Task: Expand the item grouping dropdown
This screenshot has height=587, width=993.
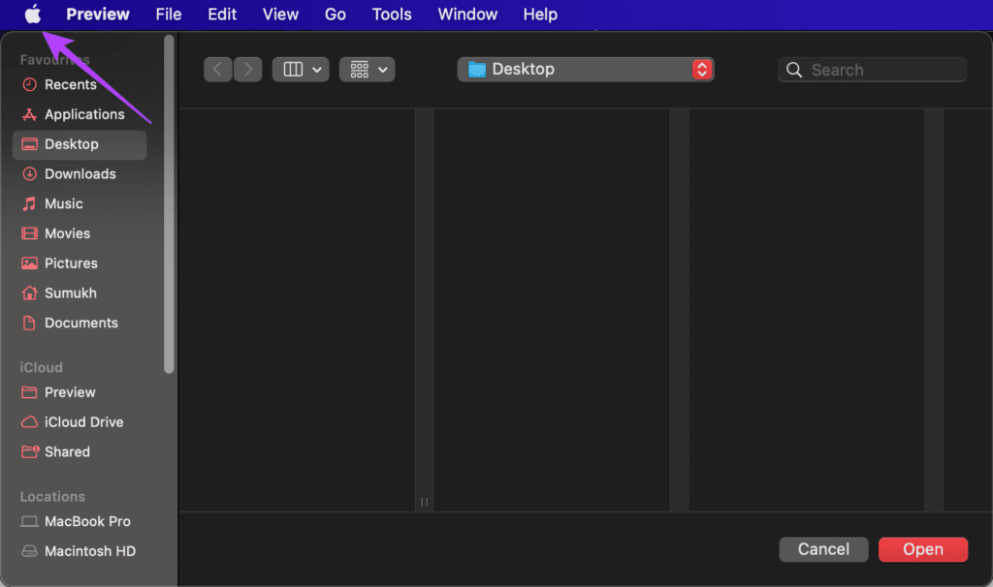Action: point(367,70)
